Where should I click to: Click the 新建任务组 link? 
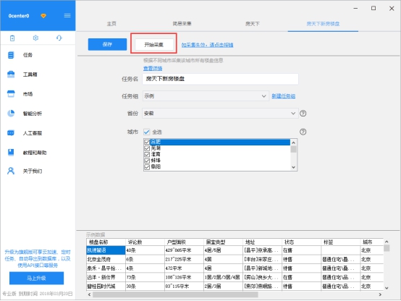pos(283,96)
